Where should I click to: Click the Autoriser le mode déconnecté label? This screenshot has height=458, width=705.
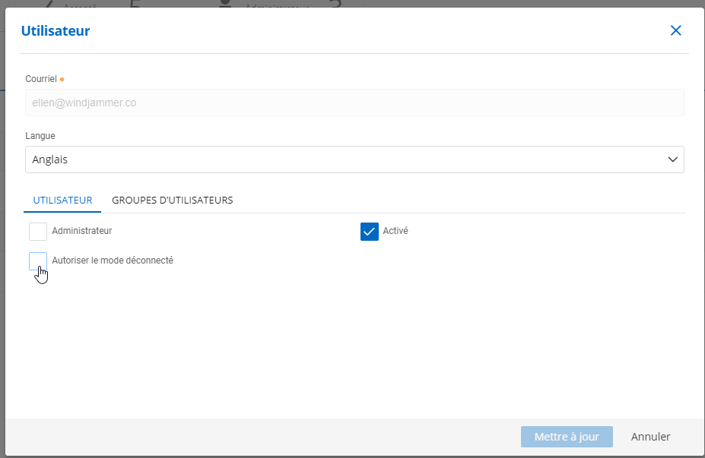(113, 261)
